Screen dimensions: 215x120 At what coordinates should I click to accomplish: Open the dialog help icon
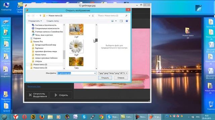[127, 21]
